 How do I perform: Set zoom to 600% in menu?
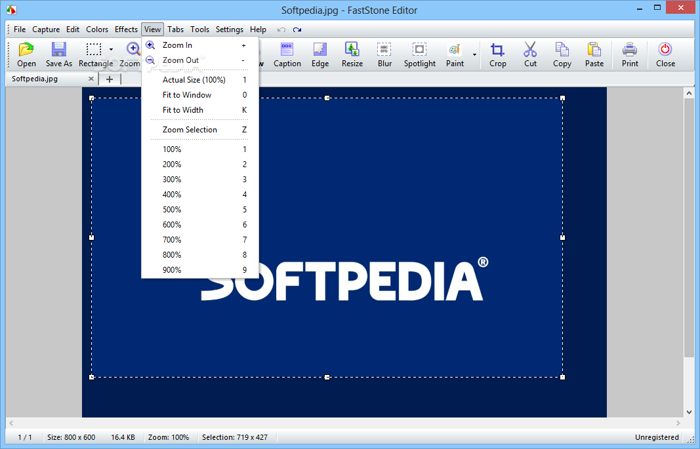click(200, 225)
